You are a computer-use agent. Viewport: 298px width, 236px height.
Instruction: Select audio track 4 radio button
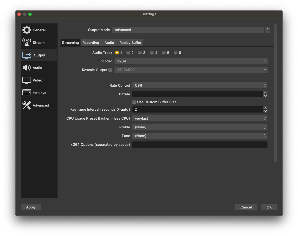[152, 53]
